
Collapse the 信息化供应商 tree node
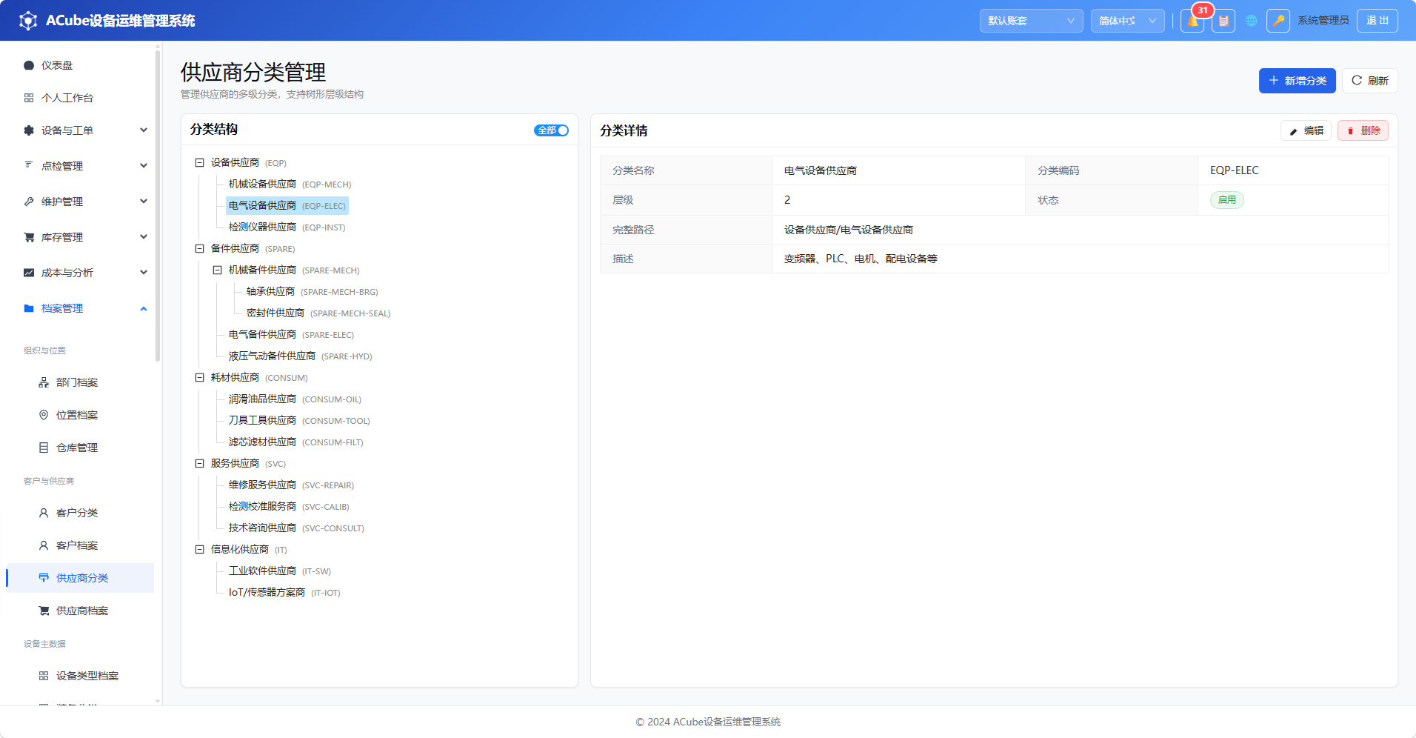click(x=199, y=549)
